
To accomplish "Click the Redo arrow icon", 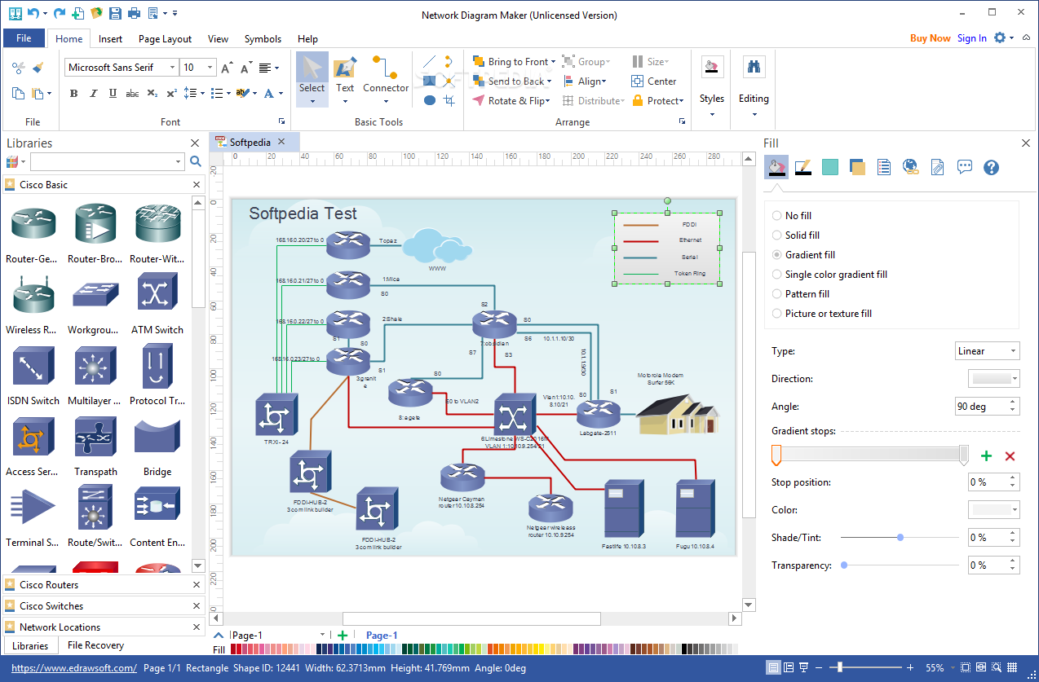I will [59, 13].
